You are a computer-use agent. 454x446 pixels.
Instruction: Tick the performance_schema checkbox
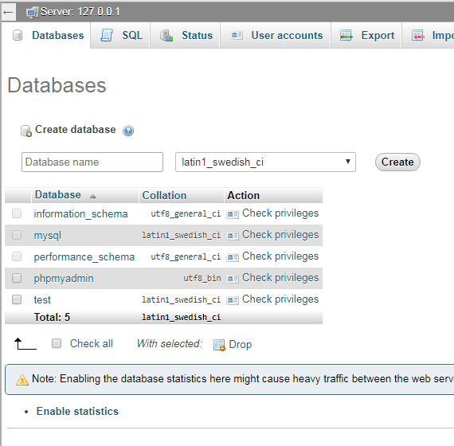coord(17,256)
